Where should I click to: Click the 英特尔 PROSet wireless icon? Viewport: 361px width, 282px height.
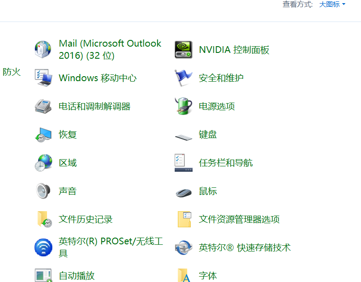click(x=43, y=247)
